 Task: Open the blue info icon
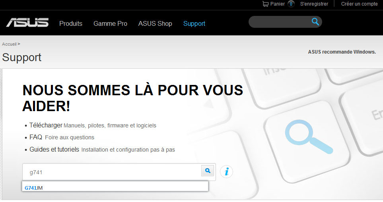[226, 171]
